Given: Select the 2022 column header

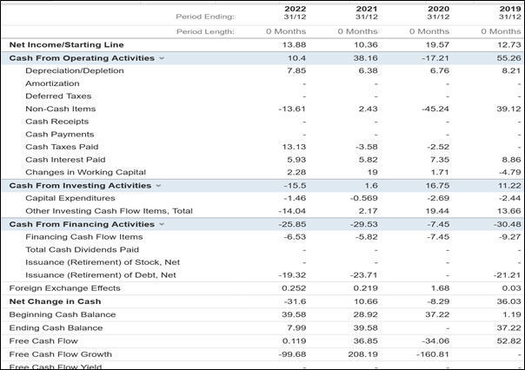Looking at the screenshot, I should [296, 12].
